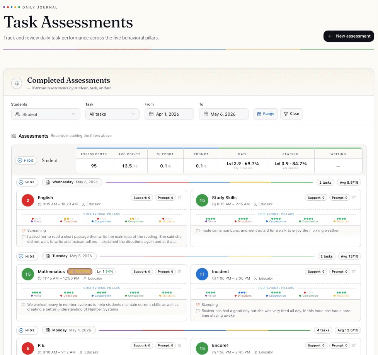378x355 pixels.
Task: Open the Incident assessment external link icon
Action: tap(354, 271)
